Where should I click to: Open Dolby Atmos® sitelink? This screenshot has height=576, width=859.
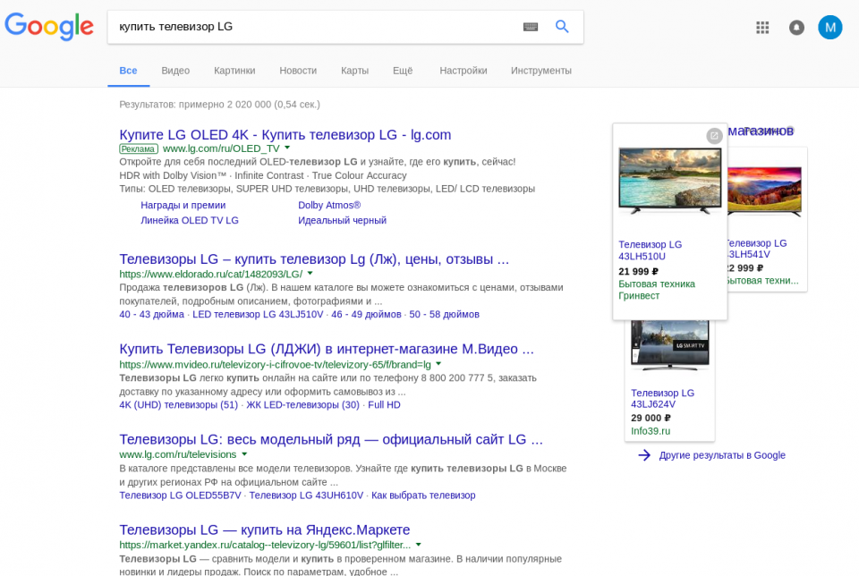coord(329,206)
